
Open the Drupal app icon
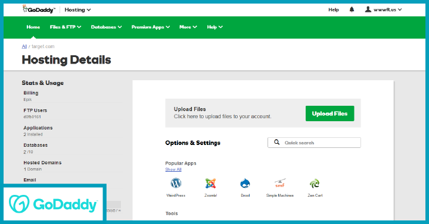tap(245, 184)
